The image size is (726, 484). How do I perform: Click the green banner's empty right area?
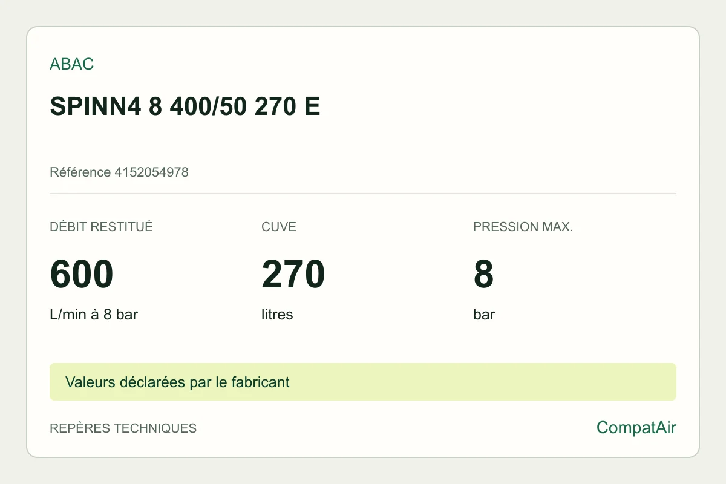pos(484,382)
